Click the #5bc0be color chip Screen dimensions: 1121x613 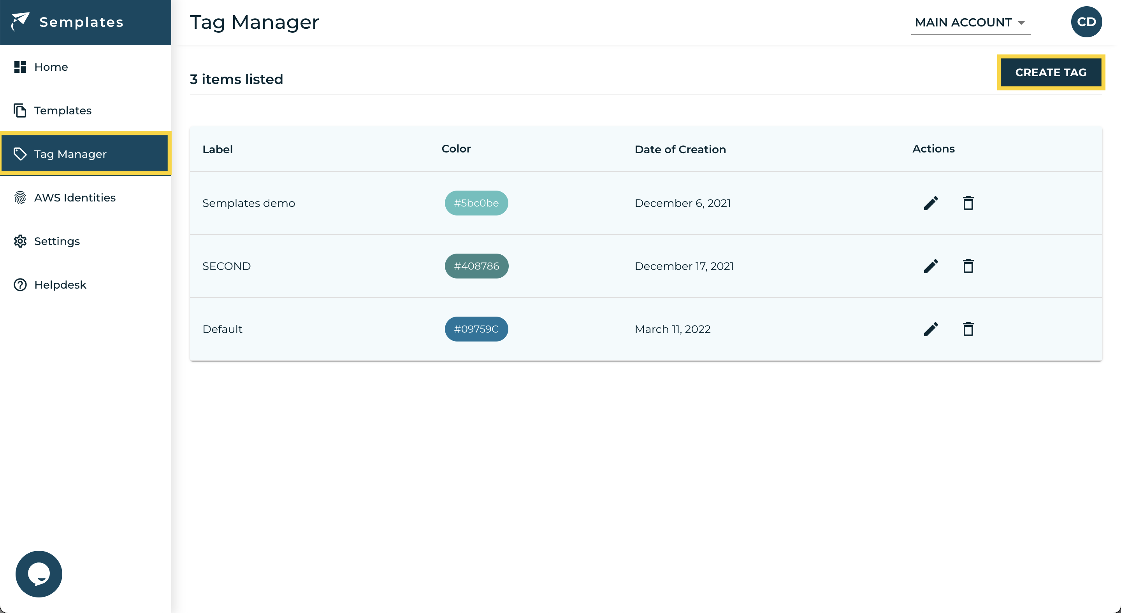click(476, 203)
